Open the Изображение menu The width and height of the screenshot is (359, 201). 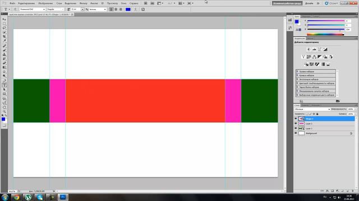pyautogui.click(x=45, y=3)
